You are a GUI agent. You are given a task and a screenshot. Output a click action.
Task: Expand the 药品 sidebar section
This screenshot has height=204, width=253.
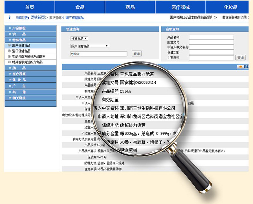point(31,68)
